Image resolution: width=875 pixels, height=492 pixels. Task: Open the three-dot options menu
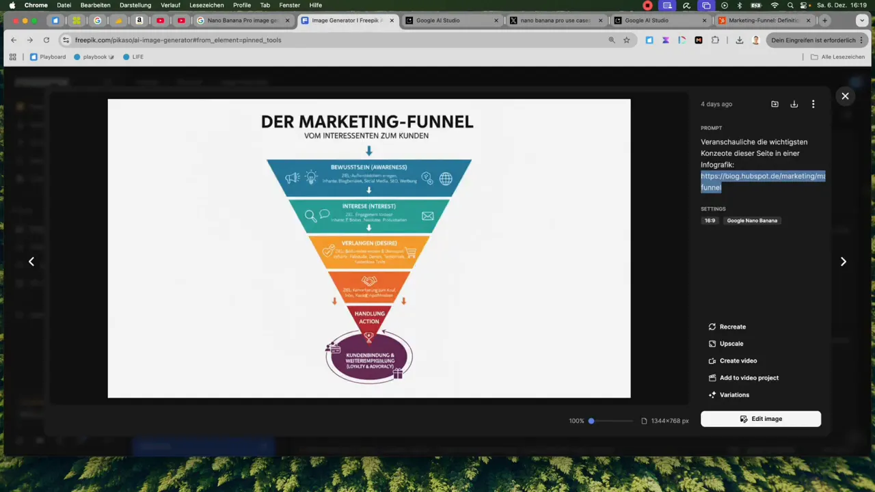click(x=813, y=104)
